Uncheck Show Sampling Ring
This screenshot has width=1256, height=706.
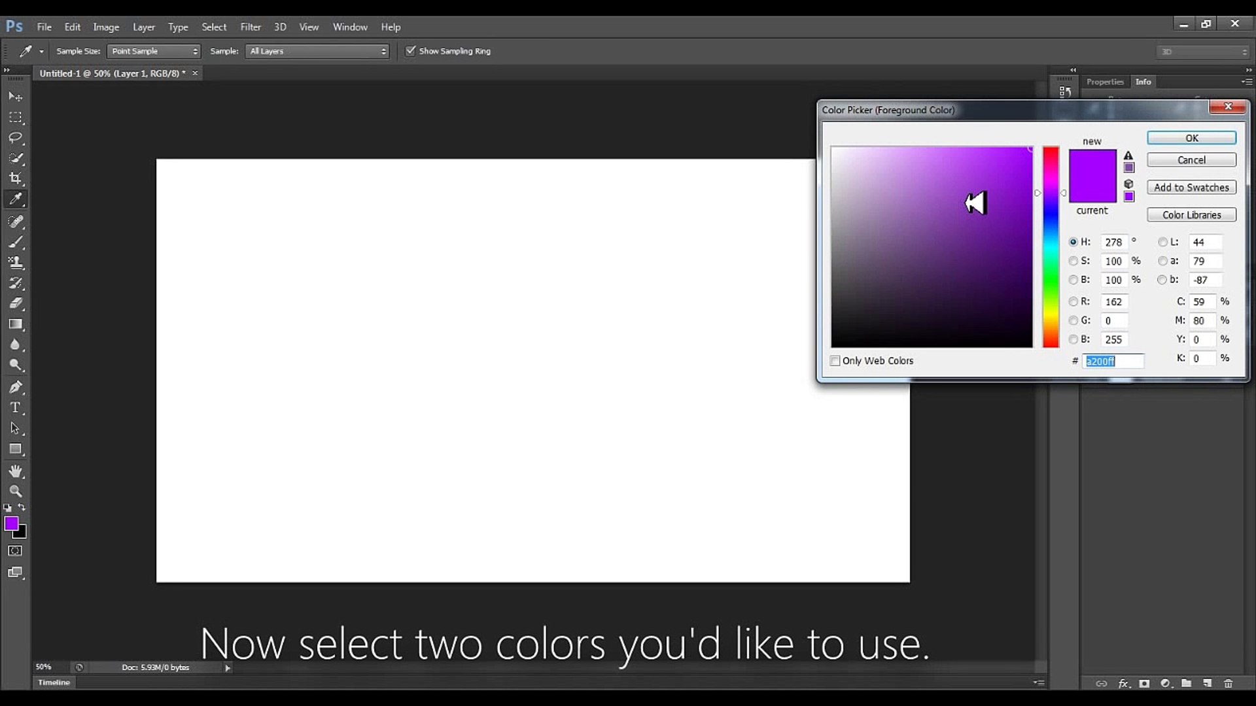pos(411,51)
